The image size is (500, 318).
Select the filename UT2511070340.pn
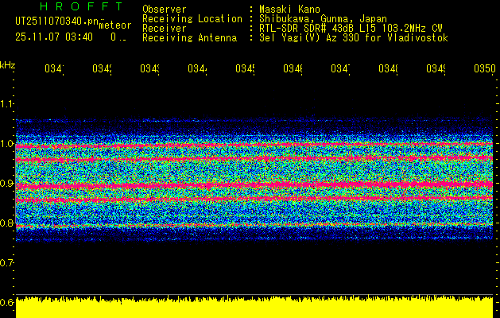56,21
